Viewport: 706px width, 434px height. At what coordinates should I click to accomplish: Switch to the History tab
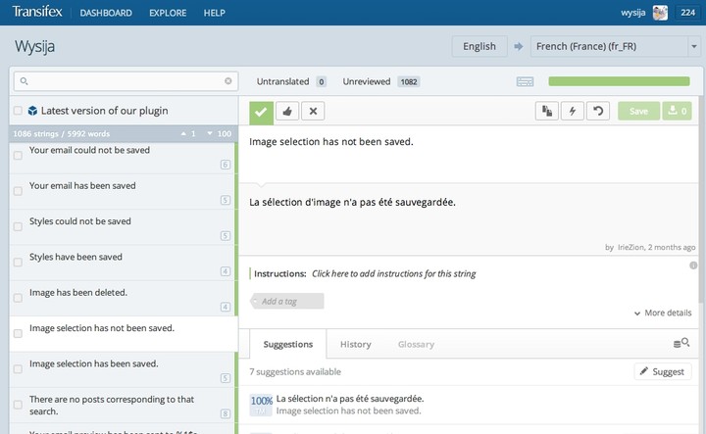click(x=356, y=345)
